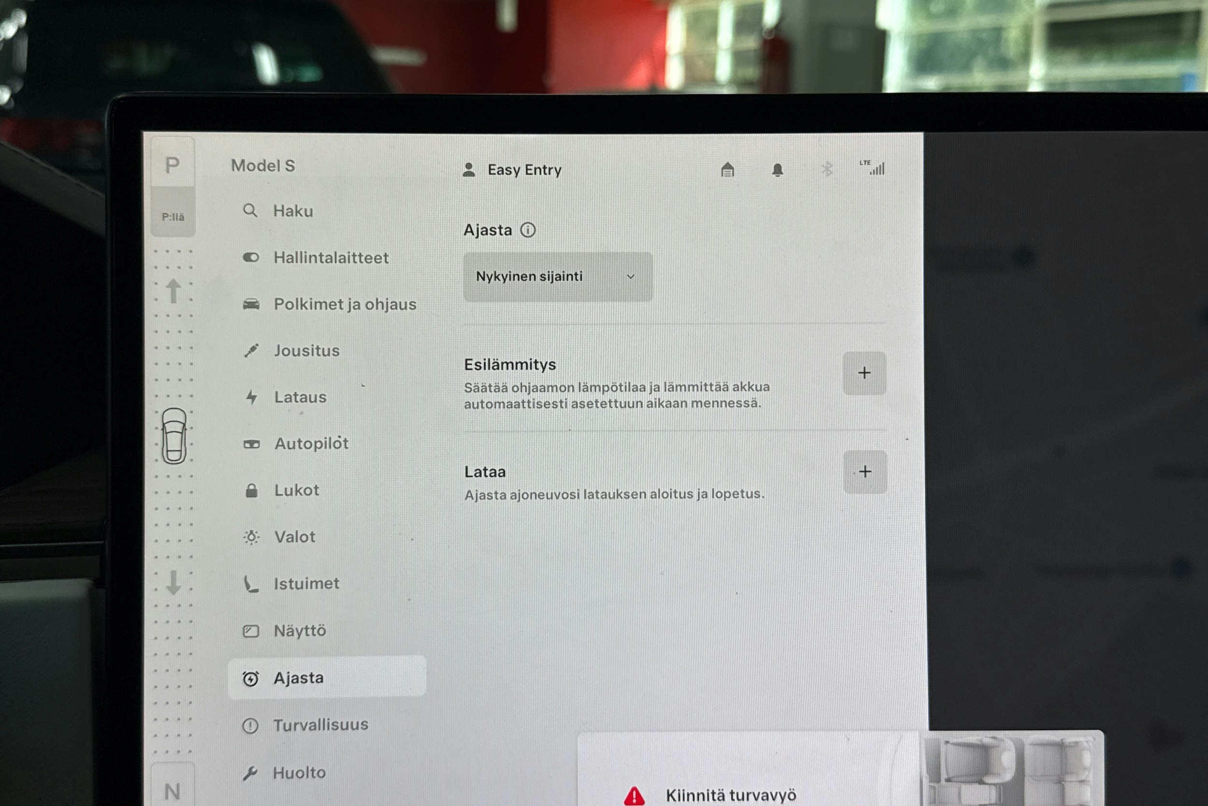The height and width of the screenshot is (806, 1208).
Task: Open Hallintalaitteet controls menu
Action: point(327,258)
